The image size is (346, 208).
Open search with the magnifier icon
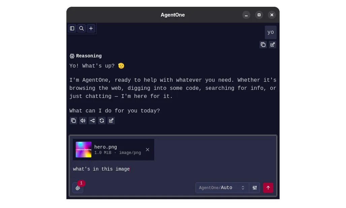(x=82, y=28)
